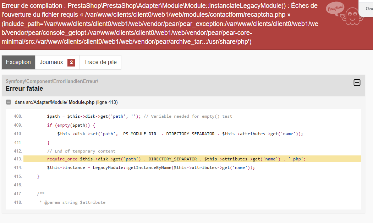This screenshot has width=373, height=223.
Task: Click line number 413 in the gutter
Action: tap(18, 159)
